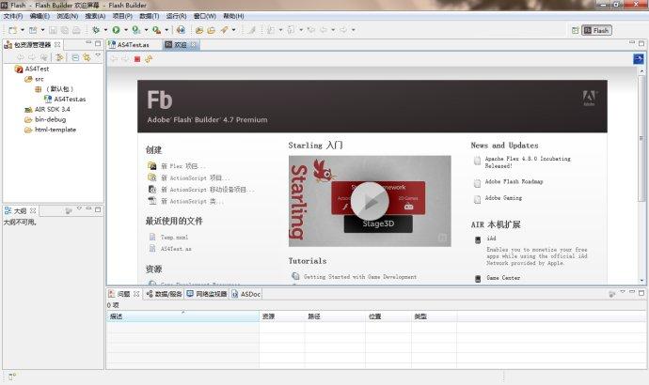Screen dimensions: 649x385
Task: Click the 新 Flex 项目 link
Action: point(182,166)
